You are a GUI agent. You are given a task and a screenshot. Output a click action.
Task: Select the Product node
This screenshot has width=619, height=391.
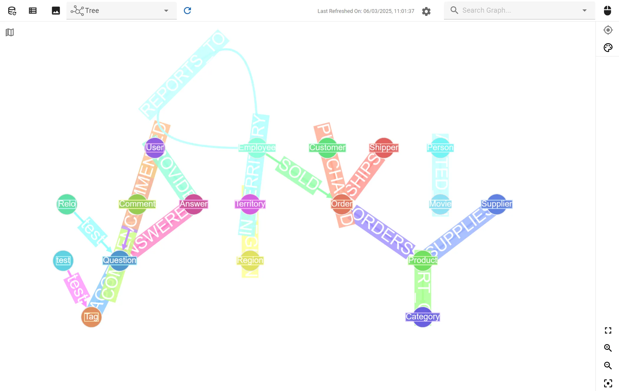pyautogui.click(x=423, y=260)
